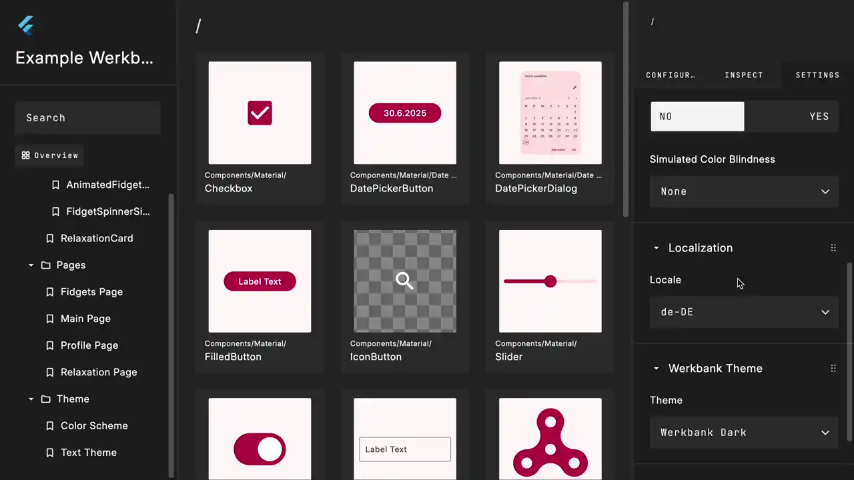Open Profile Page in tree

(x=89, y=345)
